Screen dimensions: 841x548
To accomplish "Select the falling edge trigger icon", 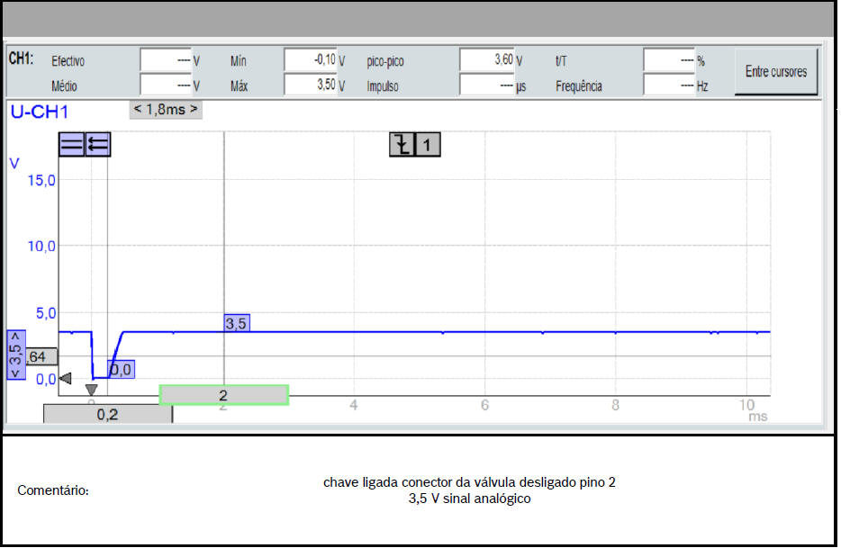I will pos(402,144).
